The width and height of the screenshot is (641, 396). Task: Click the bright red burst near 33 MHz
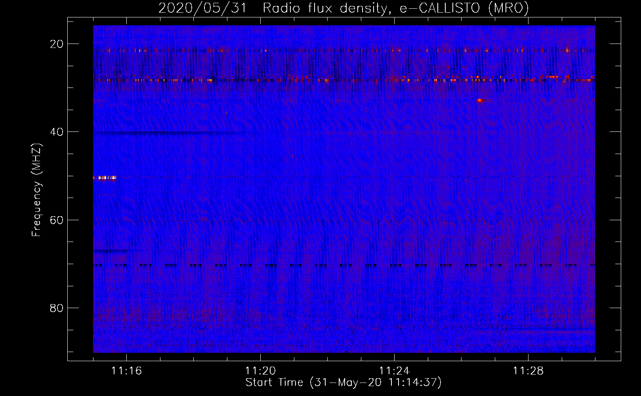(x=480, y=100)
